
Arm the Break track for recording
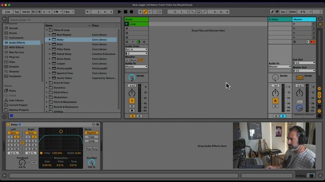click(132, 111)
